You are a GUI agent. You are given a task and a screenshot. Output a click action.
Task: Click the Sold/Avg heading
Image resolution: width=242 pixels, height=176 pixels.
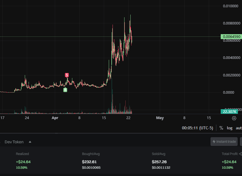[159, 154]
